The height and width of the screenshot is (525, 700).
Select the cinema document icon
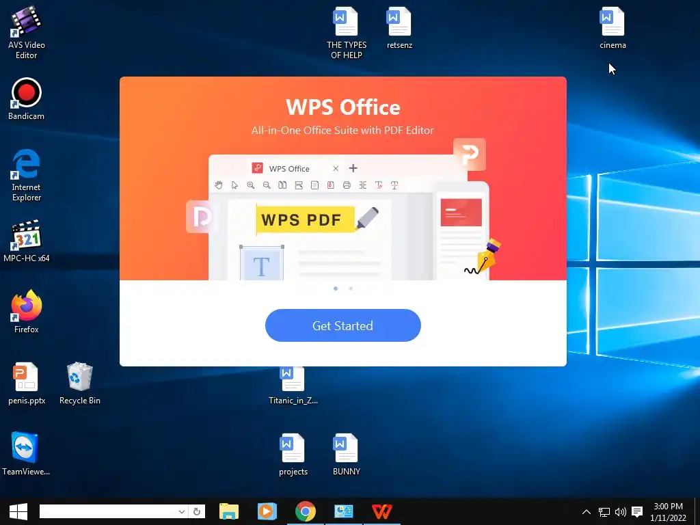[612, 27]
